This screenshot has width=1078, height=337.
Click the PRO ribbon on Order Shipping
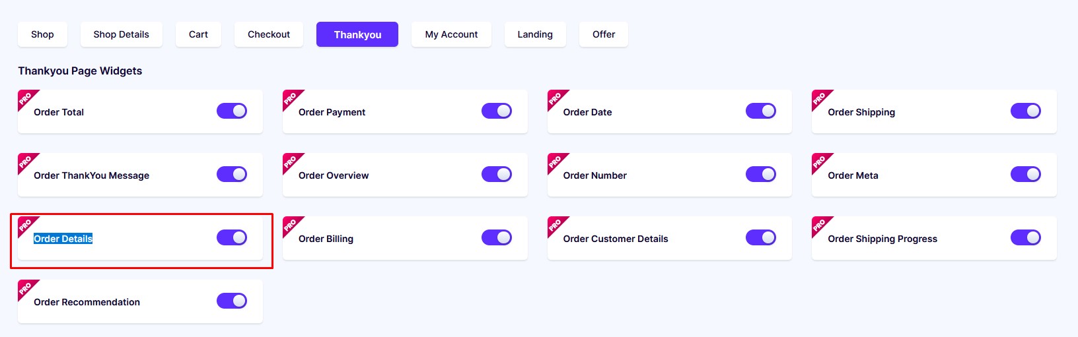pos(820,98)
